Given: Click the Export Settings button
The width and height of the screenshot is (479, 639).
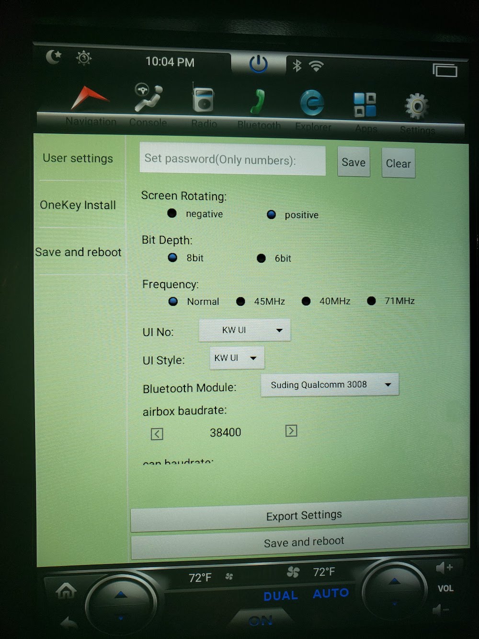Looking at the screenshot, I should [299, 515].
